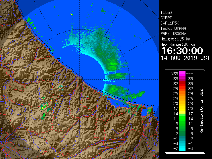Click the cyan -7 legend swatch
The image size is (212, 159).
coord(182,148)
